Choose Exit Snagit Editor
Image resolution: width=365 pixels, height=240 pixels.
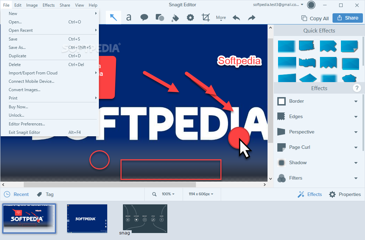tap(50, 132)
